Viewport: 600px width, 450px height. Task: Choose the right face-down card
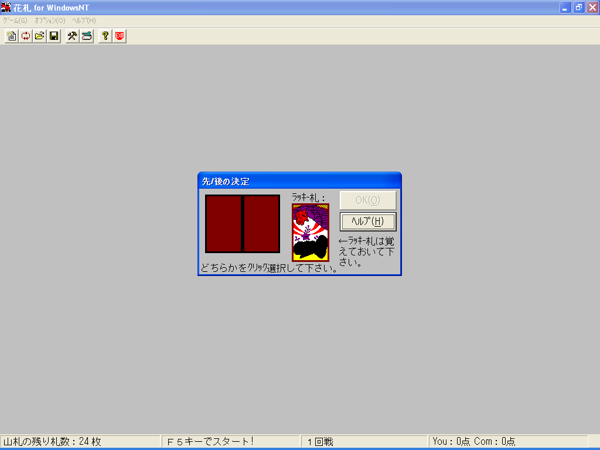261,224
